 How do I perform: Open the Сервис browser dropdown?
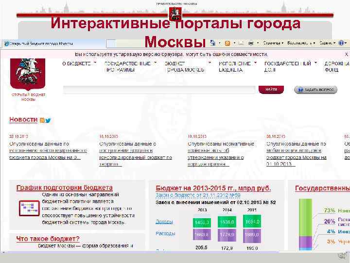328,43
